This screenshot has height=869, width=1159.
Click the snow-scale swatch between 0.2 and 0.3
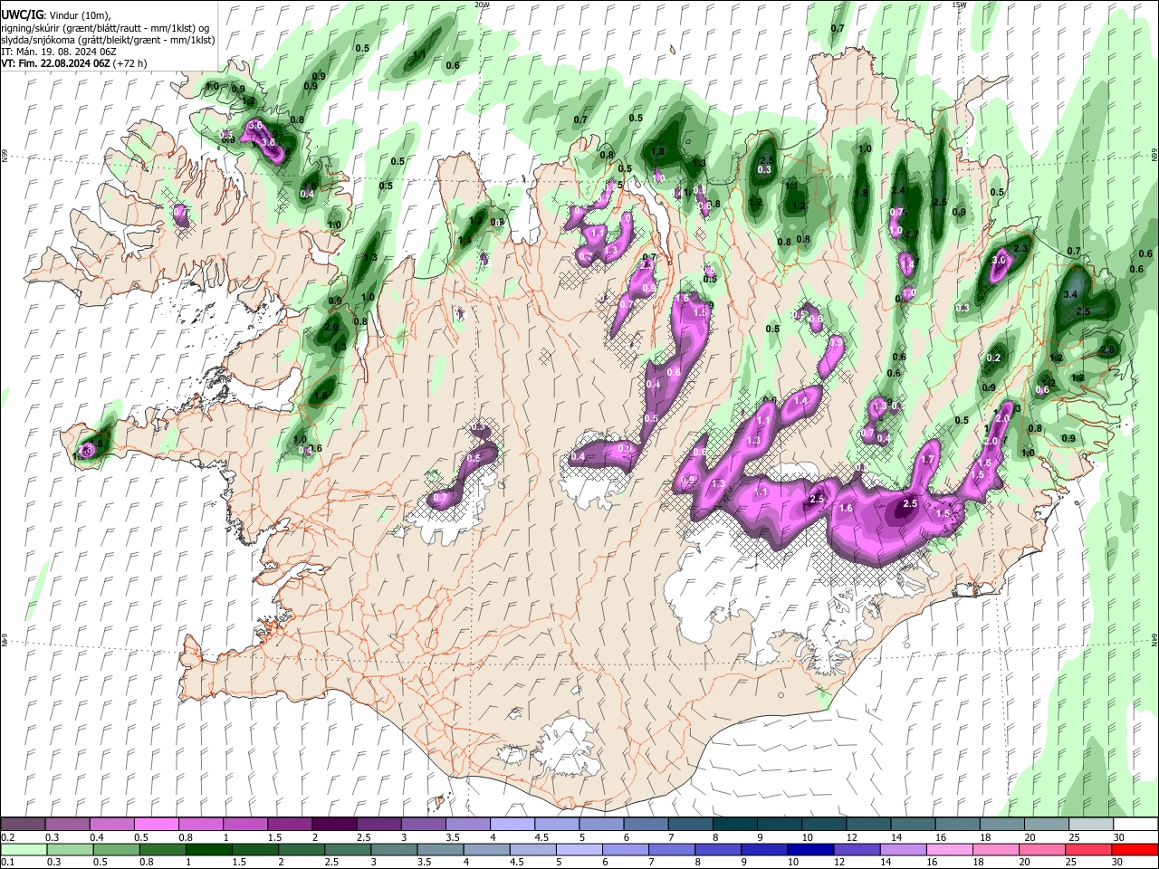tap(23, 825)
